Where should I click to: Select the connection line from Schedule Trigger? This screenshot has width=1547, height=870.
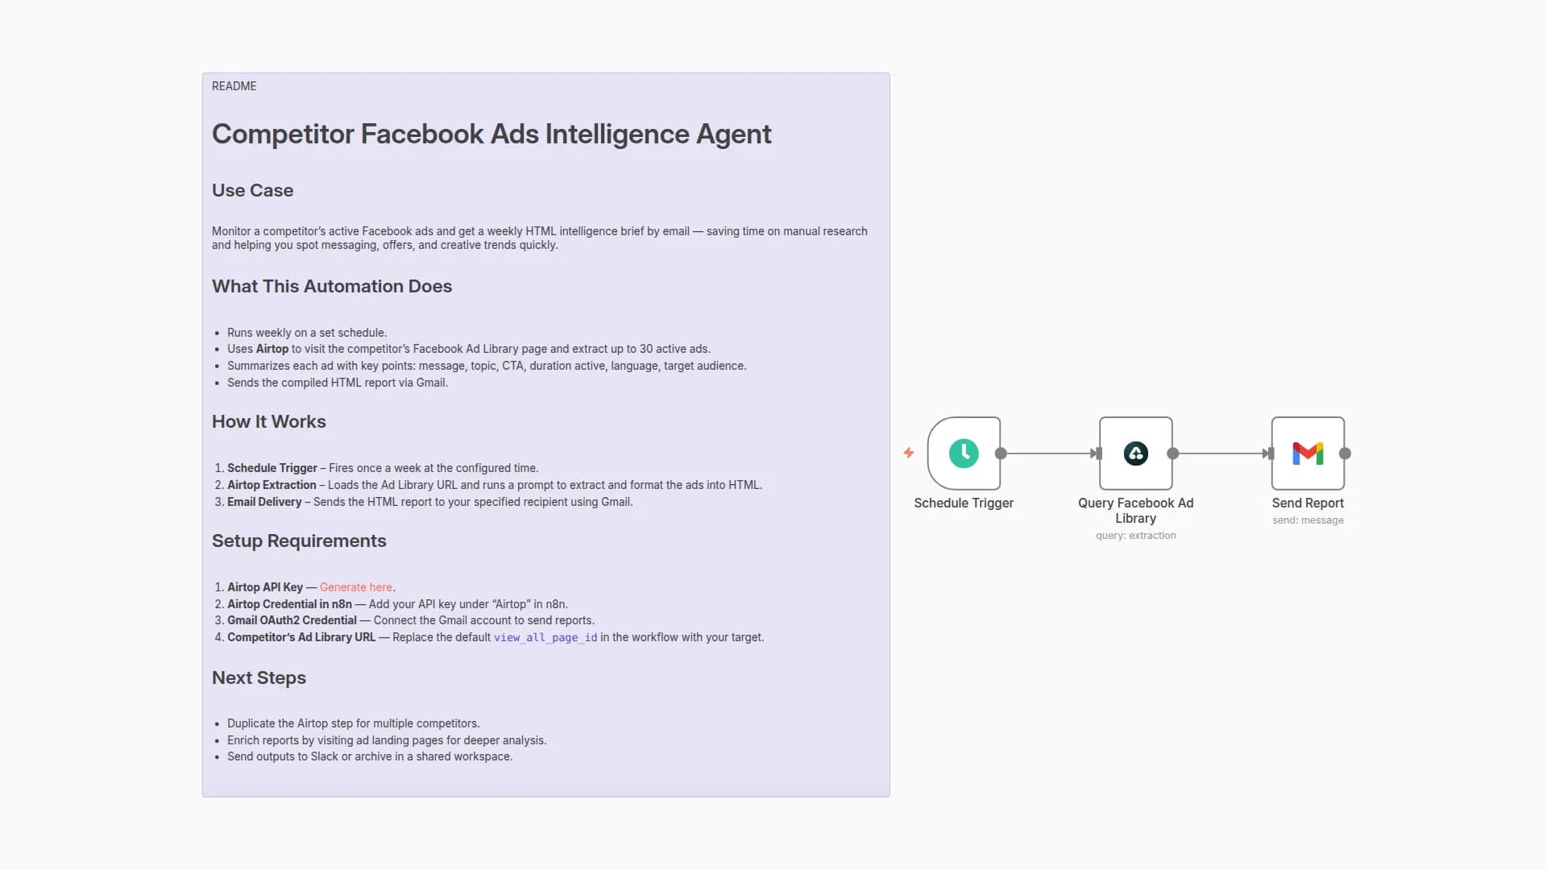point(1047,454)
